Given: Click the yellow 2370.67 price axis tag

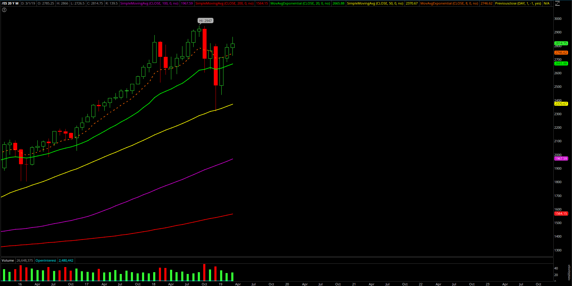Looking at the screenshot, I should tap(561, 104).
